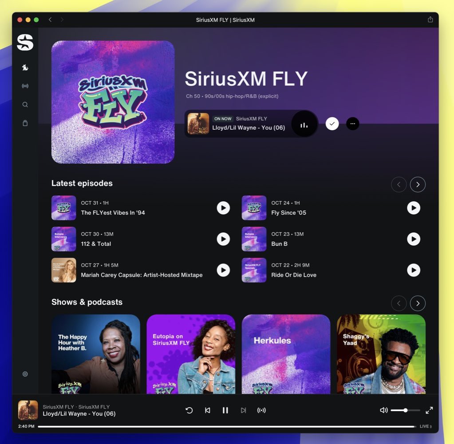Click the back navigation arrow in the title bar
Viewport: 454px width, 444px height.
(x=50, y=19)
